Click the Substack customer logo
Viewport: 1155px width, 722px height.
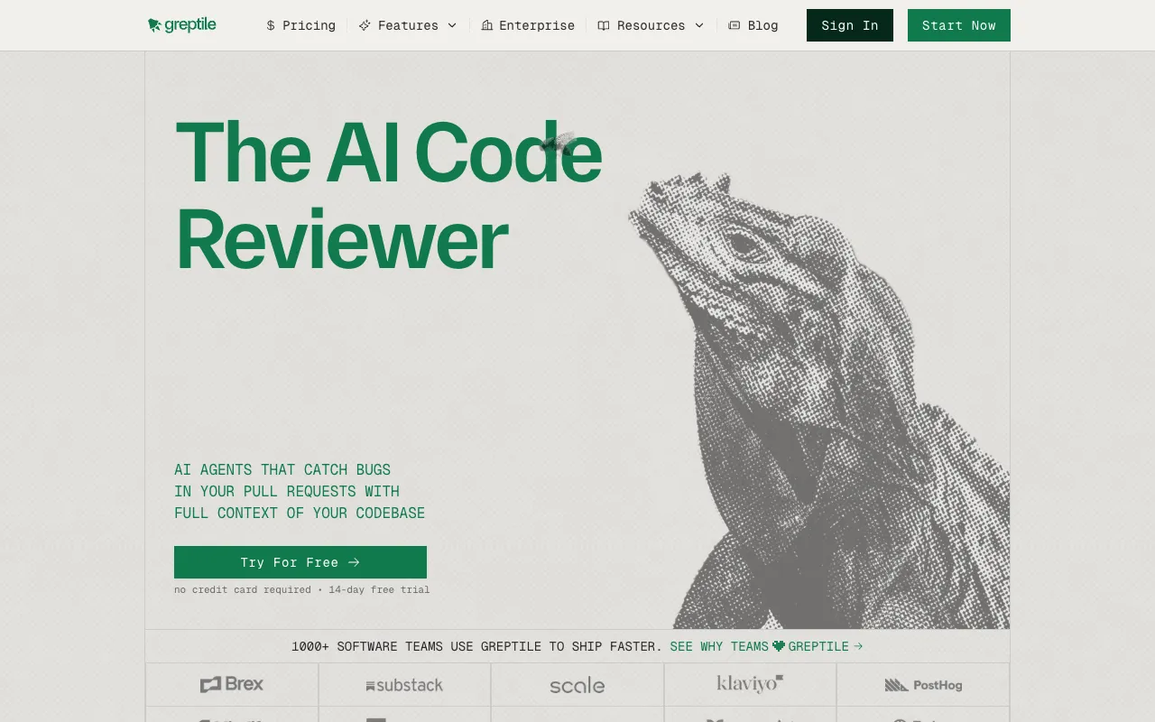pos(404,686)
